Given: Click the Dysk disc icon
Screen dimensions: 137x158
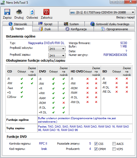Looking at the screenshot, I should pos(41,29).
